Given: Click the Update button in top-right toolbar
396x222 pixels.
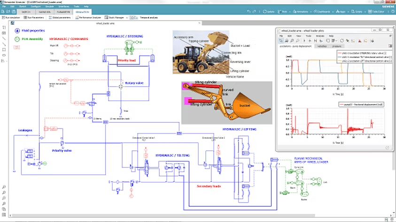Looking at the screenshot, I should pos(270,11).
